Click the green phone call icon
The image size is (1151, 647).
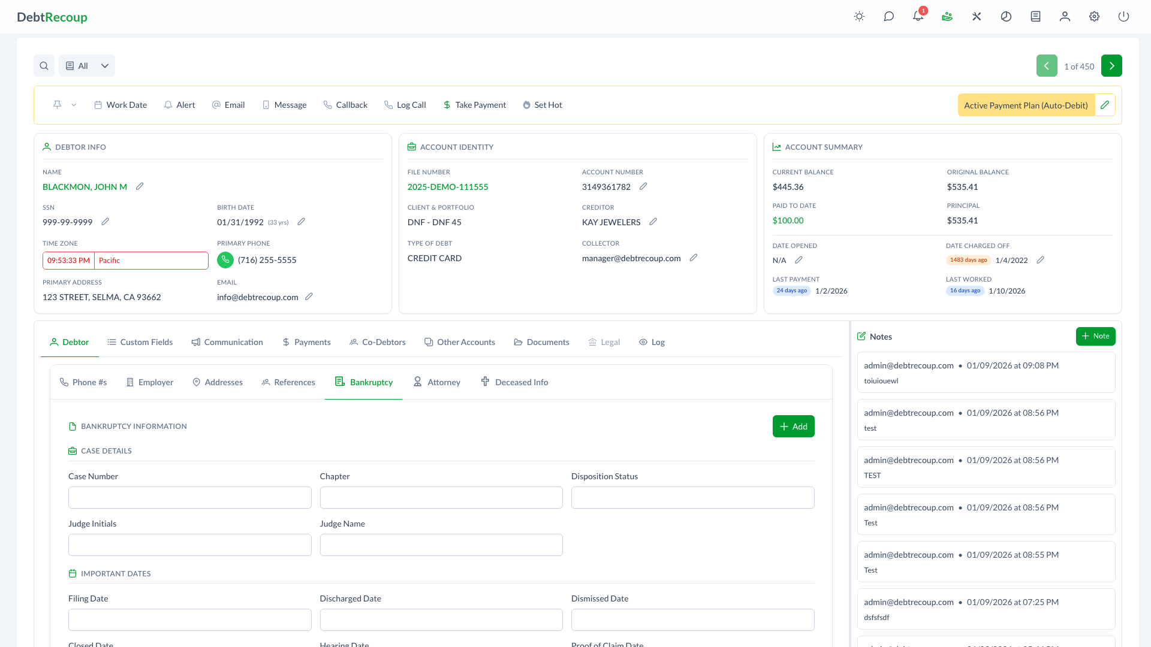225,260
